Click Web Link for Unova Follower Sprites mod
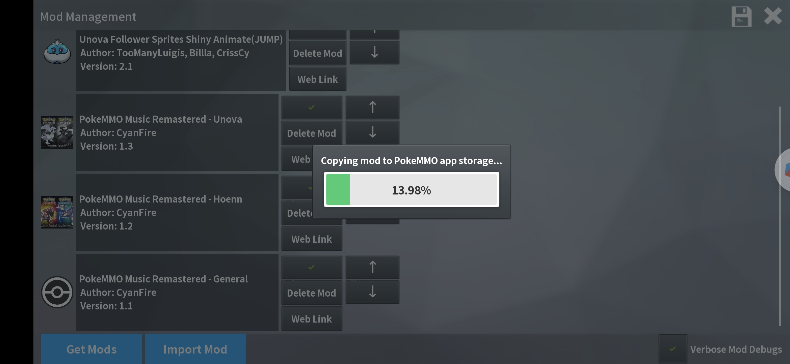 coord(317,79)
